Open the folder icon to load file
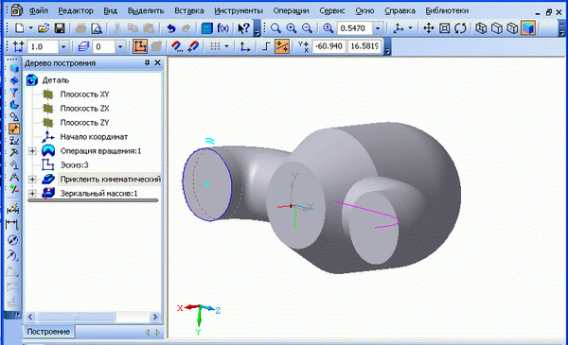The height and width of the screenshot is (345, 568). pos(44,28)
